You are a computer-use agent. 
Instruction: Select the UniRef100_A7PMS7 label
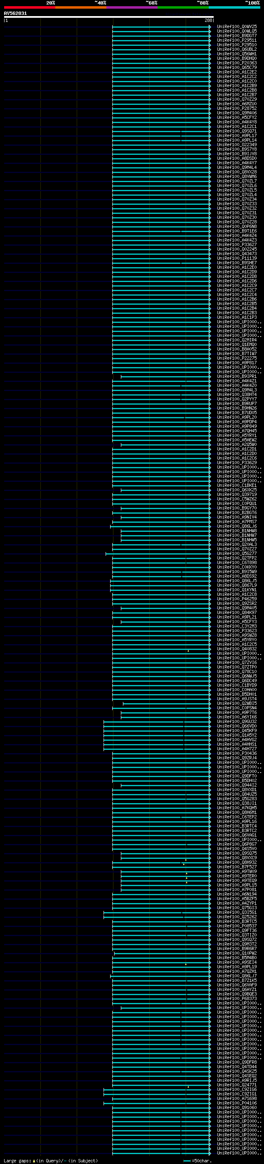tap(237, 522)
